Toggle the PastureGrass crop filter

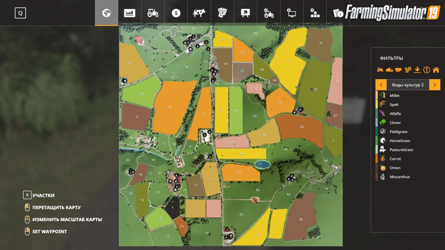(x=408, y=150)
